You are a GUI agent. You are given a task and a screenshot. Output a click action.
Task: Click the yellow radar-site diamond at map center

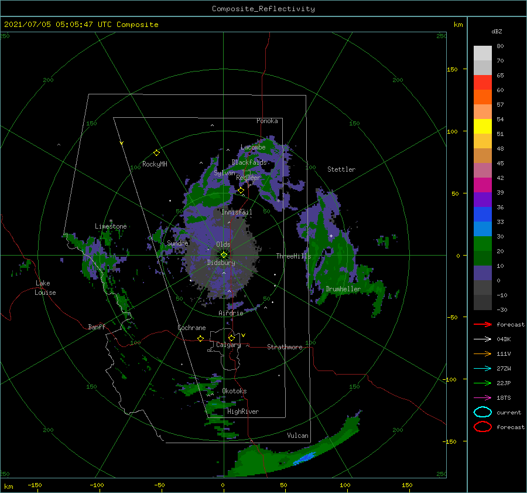click(224, 255)
